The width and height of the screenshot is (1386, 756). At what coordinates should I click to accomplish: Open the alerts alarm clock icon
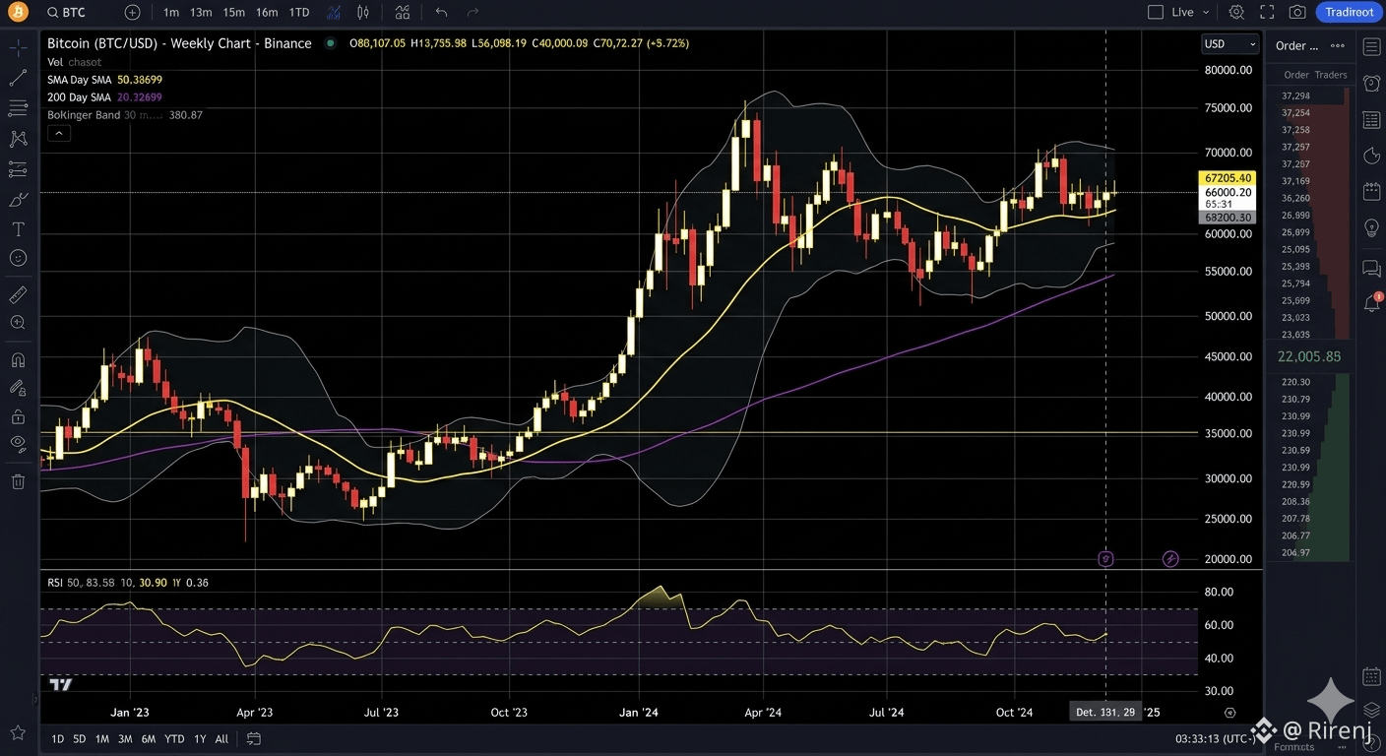[1371, 83]
